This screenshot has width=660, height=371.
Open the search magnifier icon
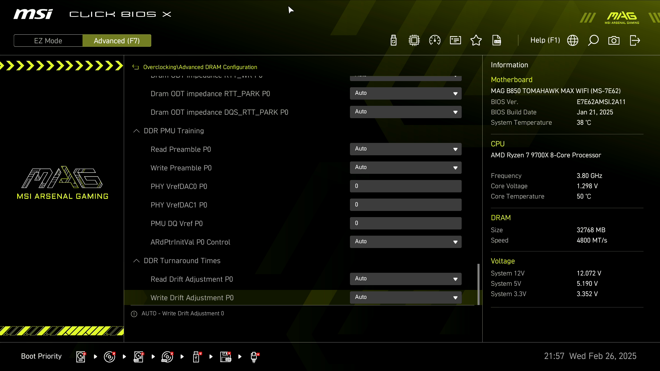click(x=593, y=41)
